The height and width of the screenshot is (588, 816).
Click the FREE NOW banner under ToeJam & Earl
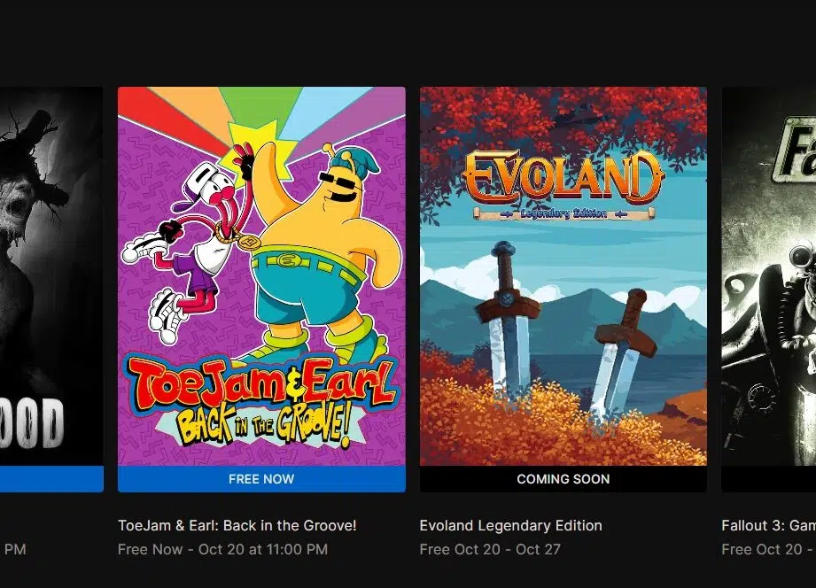pyautogui.click(x=261, y=479)
